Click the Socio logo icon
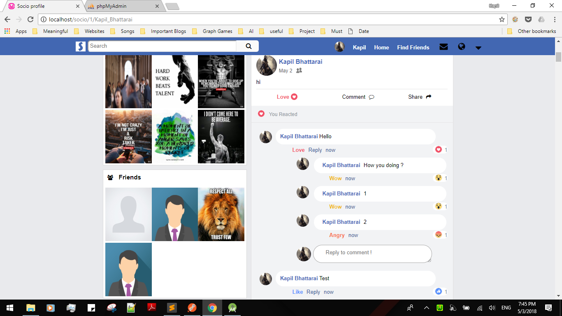 tap(80, 46)
